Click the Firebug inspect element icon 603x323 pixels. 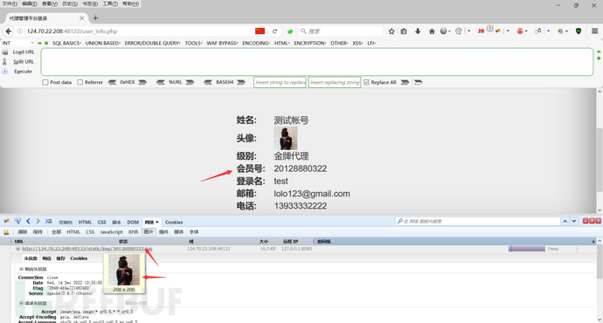coord(17,221)
